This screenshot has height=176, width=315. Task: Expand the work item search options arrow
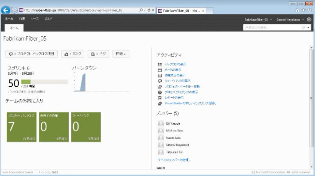coord(308,28)
